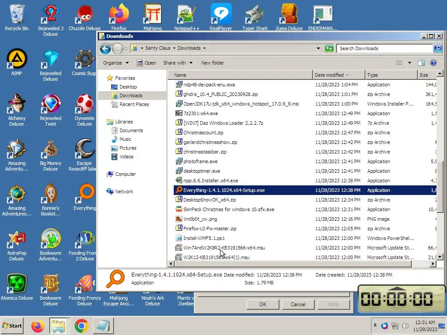Launch Bejeweled 2 Deluxe desktop shortcut
Screen dimensions: 447x335
(x=51, y=20)
